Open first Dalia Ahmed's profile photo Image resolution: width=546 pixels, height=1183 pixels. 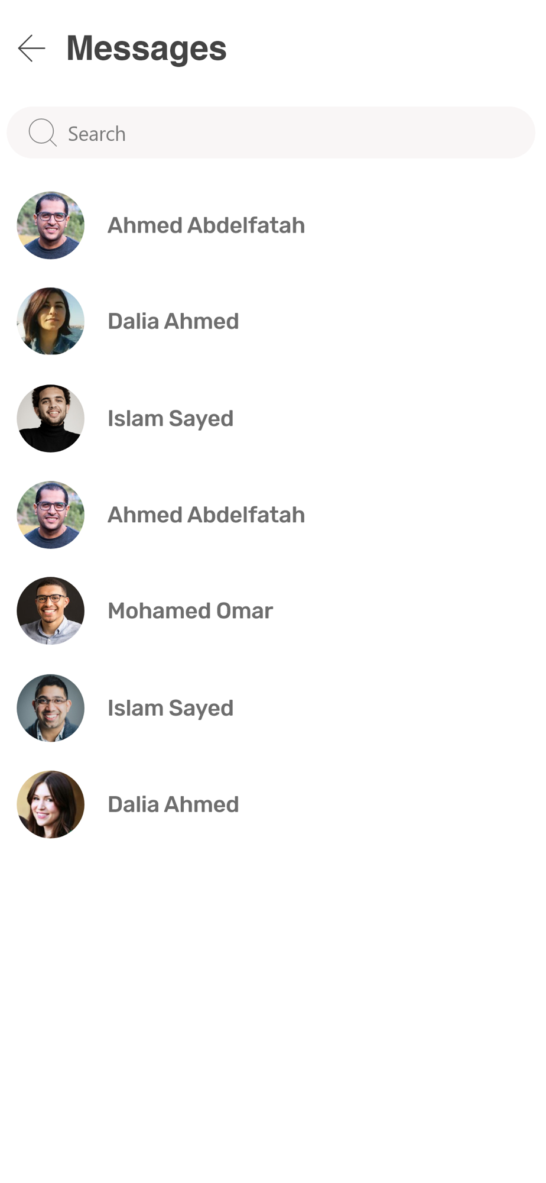(51, 321)
